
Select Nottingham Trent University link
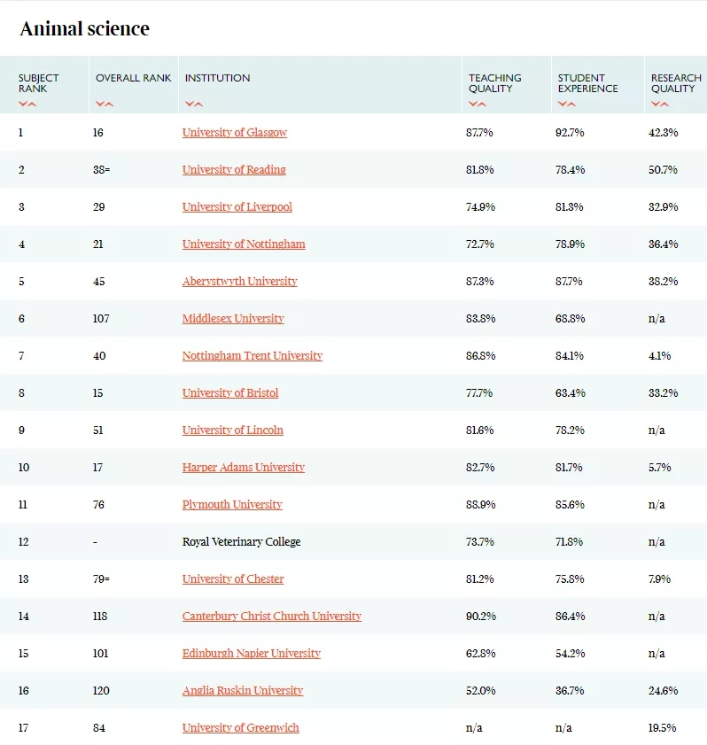(x=252, y=356)
